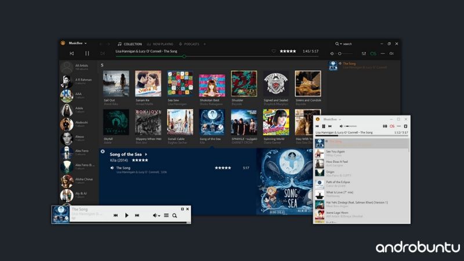Toggle the red scrobble icon in compact player
464x261 pixels.
click(392, 126)
